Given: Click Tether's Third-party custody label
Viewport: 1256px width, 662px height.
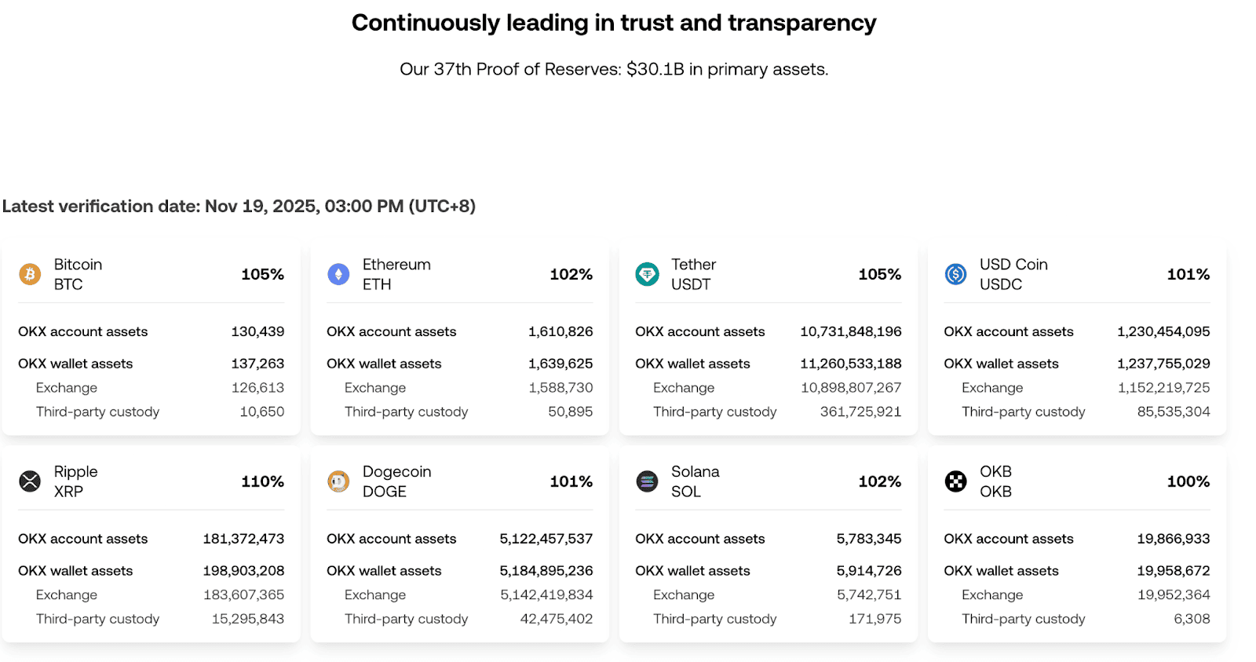Looking at the screenshot, I should coord(714,411).
